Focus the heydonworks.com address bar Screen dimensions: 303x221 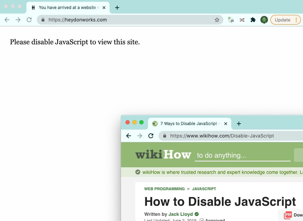click(130, 20)
